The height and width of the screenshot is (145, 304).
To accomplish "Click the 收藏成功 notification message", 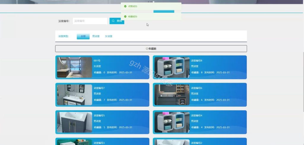I will tap(151, 16).
